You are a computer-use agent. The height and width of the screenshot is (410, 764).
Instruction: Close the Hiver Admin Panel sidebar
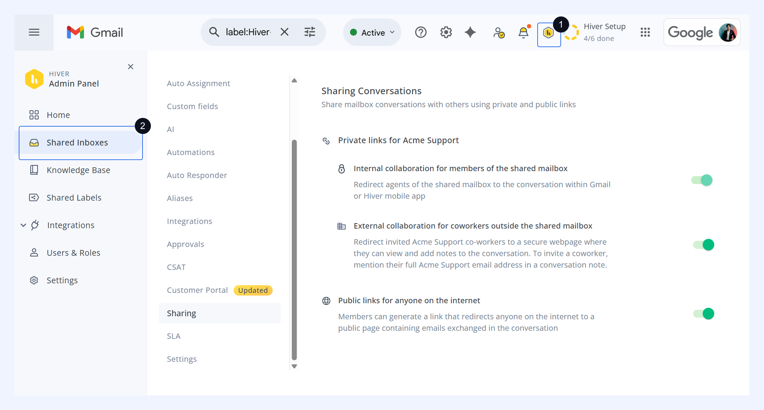click(131, 67)
